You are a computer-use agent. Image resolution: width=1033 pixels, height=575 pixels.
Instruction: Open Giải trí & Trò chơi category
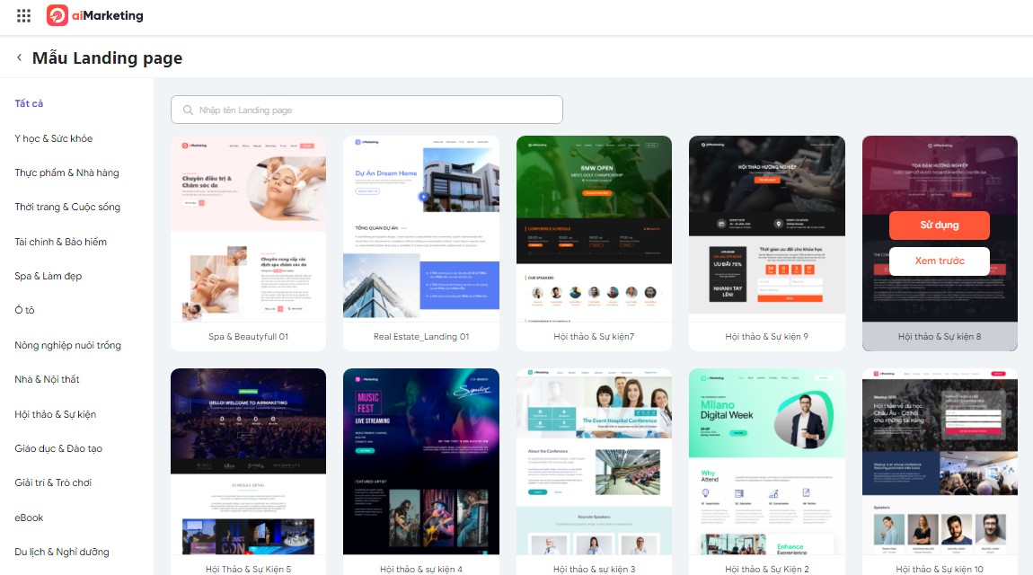click(53, 482)
